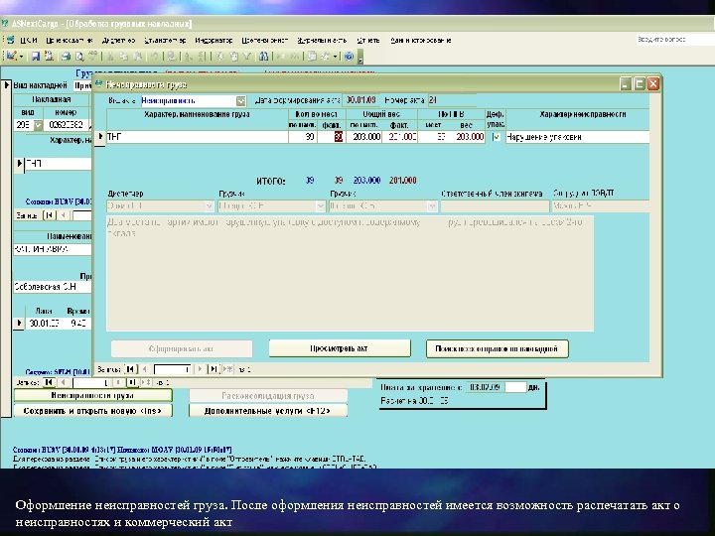The height and width of the screenshot is (536, 715).
Task: Open toolbar options arrow at toolbar end
Action: pos(360,59)
